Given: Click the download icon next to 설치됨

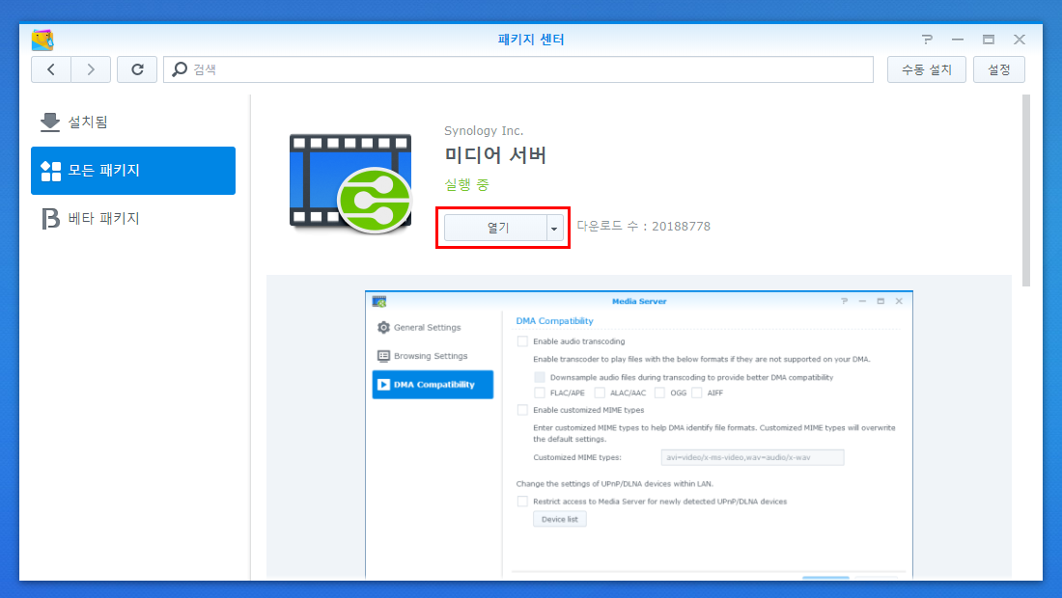Looking at the screenshot, I should pos(50,122).
